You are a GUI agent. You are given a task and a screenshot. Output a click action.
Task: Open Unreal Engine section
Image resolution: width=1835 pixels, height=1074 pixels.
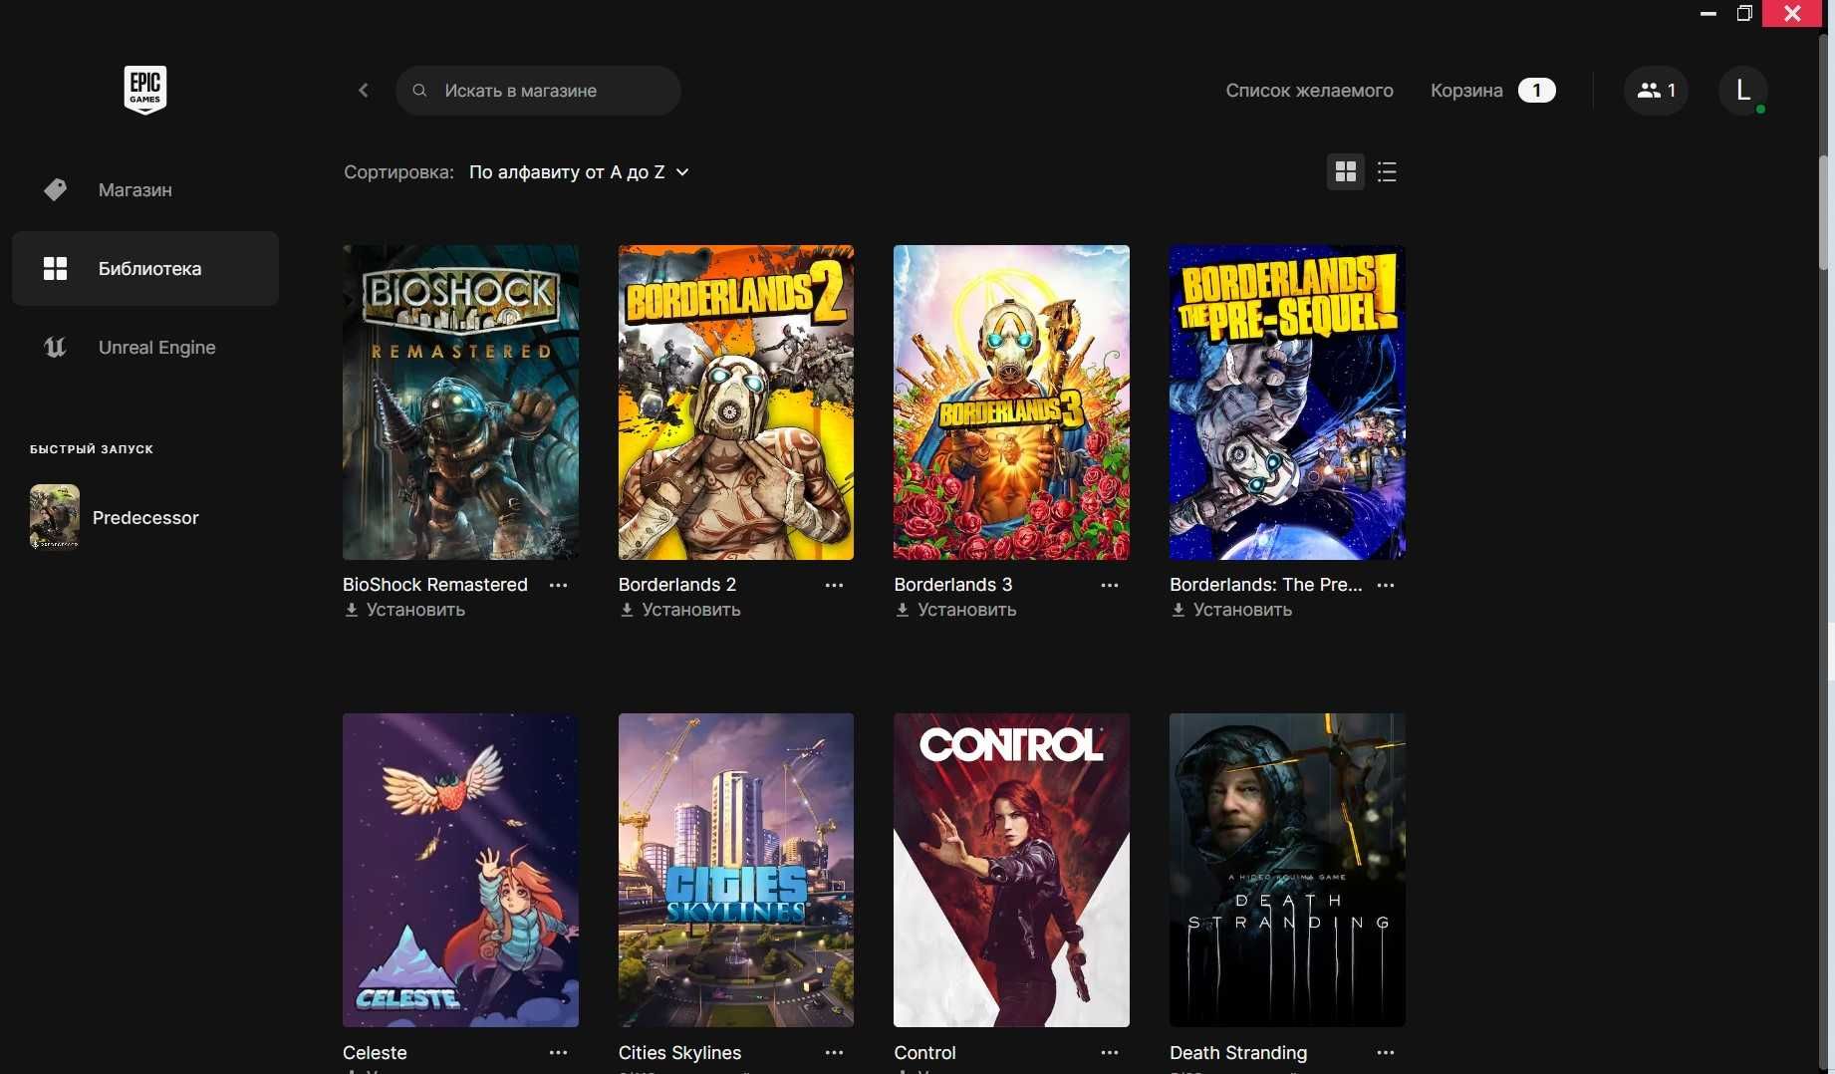point(145,347)
